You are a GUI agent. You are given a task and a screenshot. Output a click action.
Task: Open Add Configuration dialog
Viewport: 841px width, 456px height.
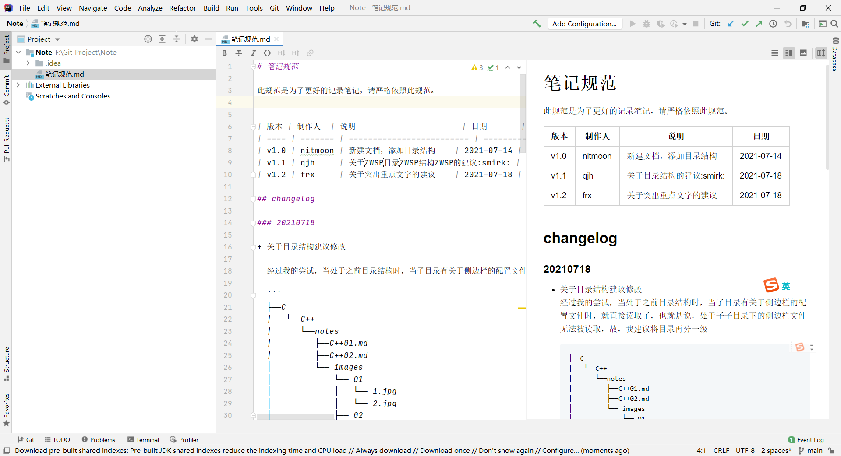pos(584,24)
